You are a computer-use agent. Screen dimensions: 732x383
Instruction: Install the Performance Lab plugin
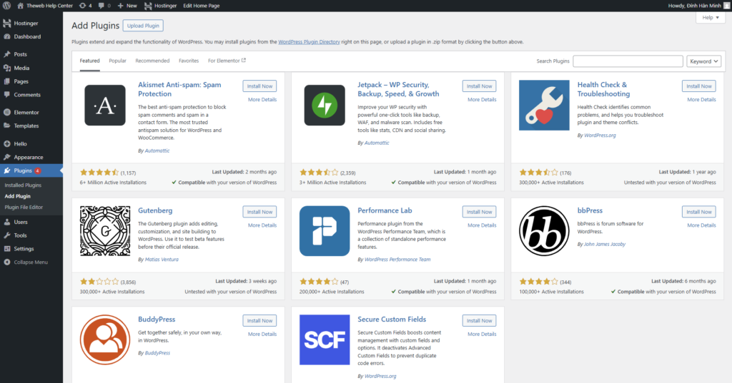click(x=479, y=212)
